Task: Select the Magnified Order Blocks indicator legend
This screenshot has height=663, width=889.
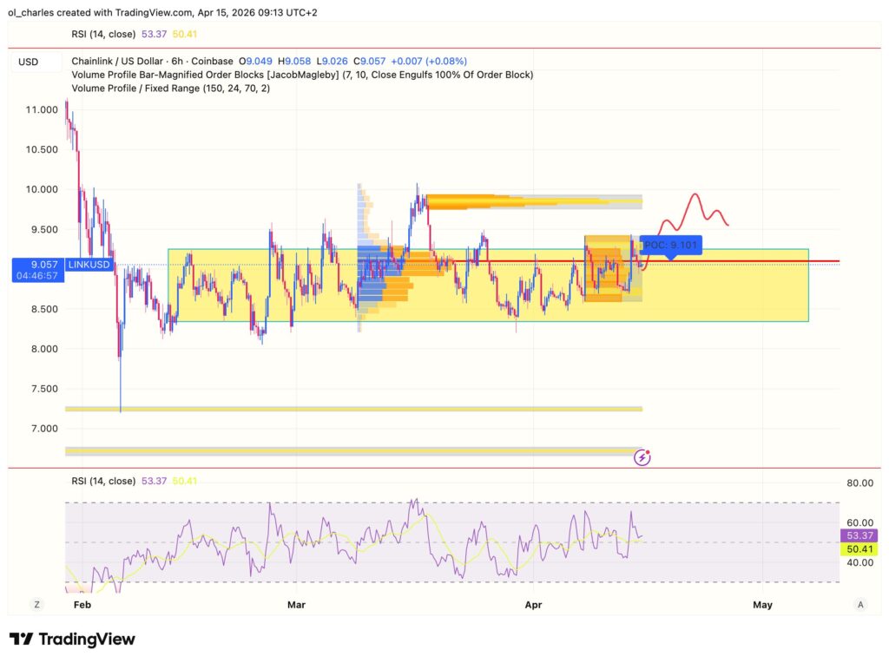Action: pyautogui.click(x=217, y=75)
